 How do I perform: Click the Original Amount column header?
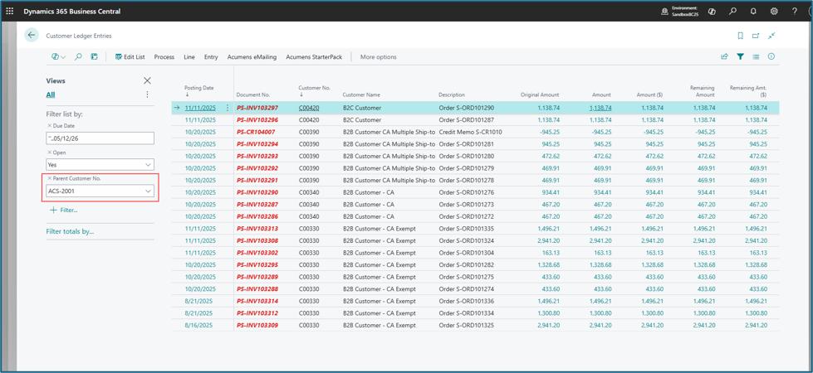click(540, 95)
